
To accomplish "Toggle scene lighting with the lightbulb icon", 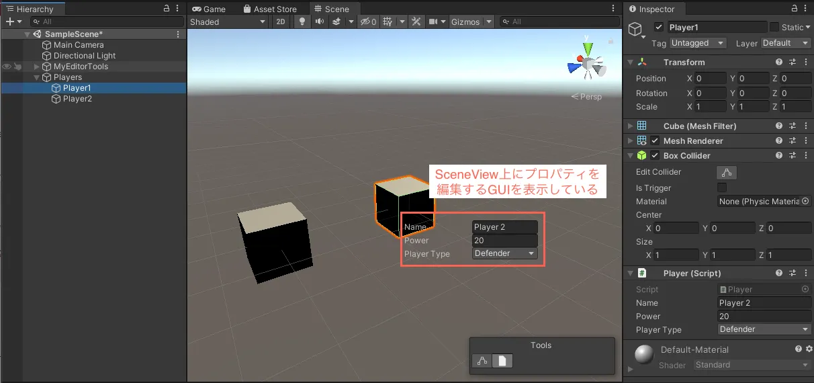I will click(302, 22).
